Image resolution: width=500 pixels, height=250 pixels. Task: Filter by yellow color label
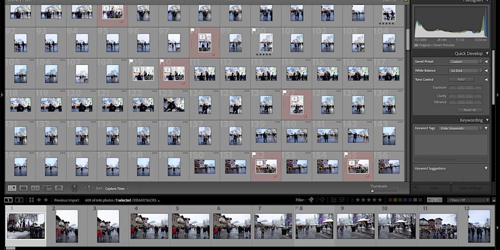[395, 200]
